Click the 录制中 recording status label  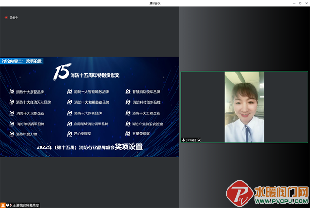pos(14,17)
